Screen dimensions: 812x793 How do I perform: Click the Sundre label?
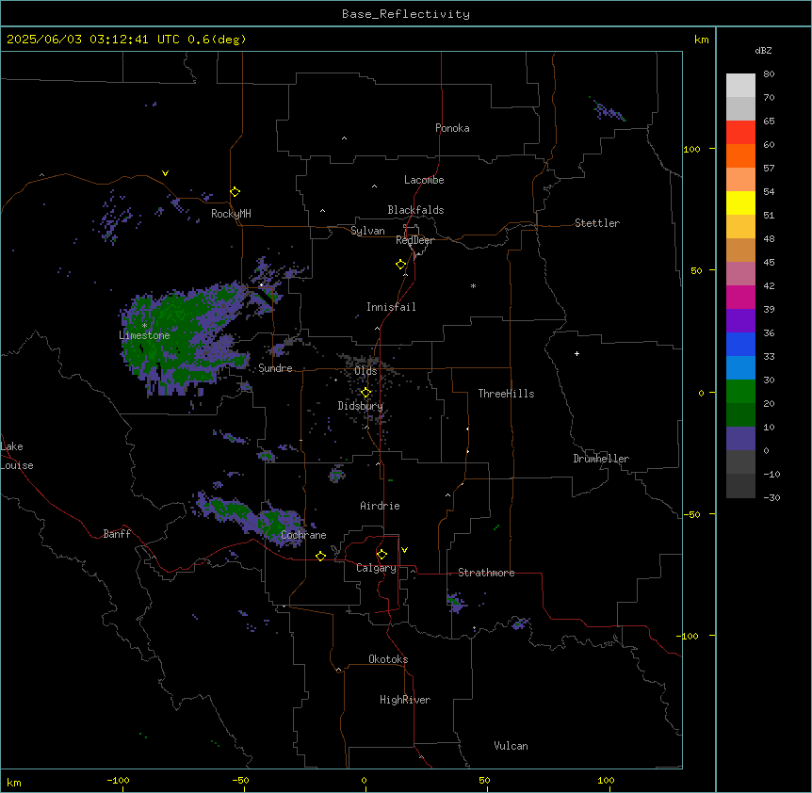click(x=275, y=368)
